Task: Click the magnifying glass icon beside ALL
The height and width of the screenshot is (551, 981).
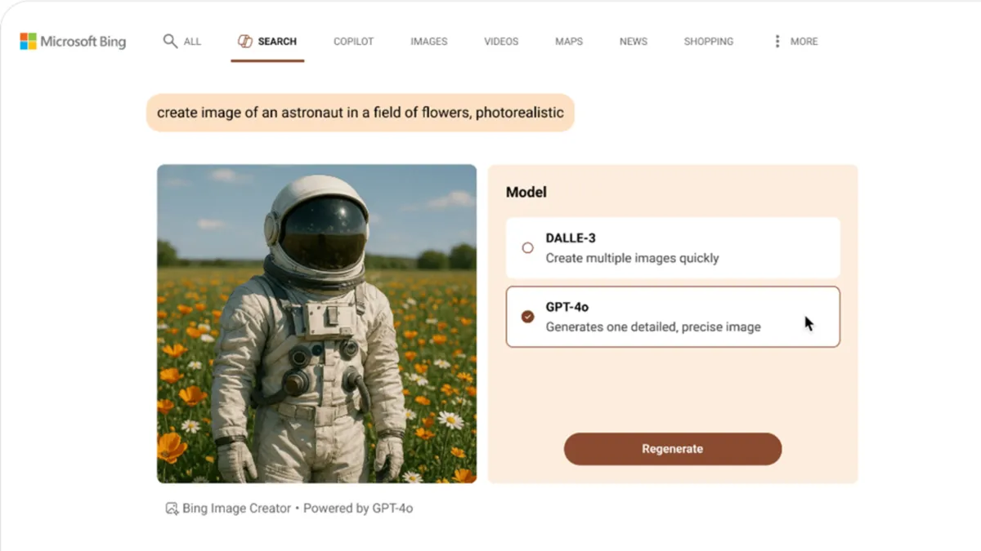Action: point(170,41)
